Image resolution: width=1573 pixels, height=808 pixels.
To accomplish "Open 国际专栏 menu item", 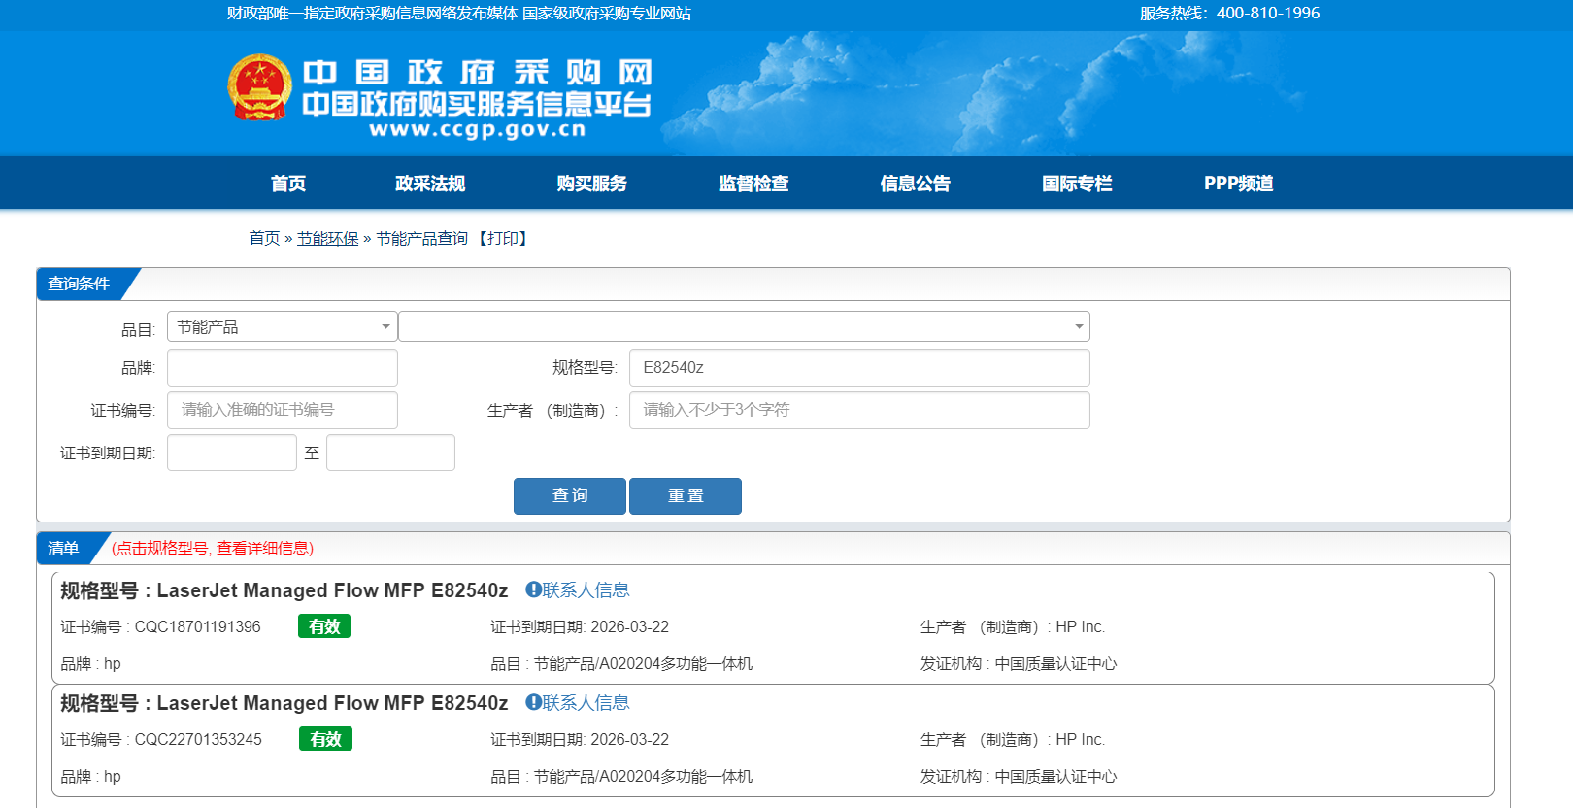I will [1077, 184].
